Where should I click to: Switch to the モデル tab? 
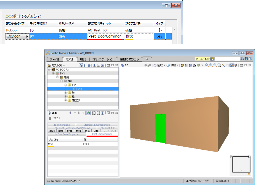click(x=70, y=59)
